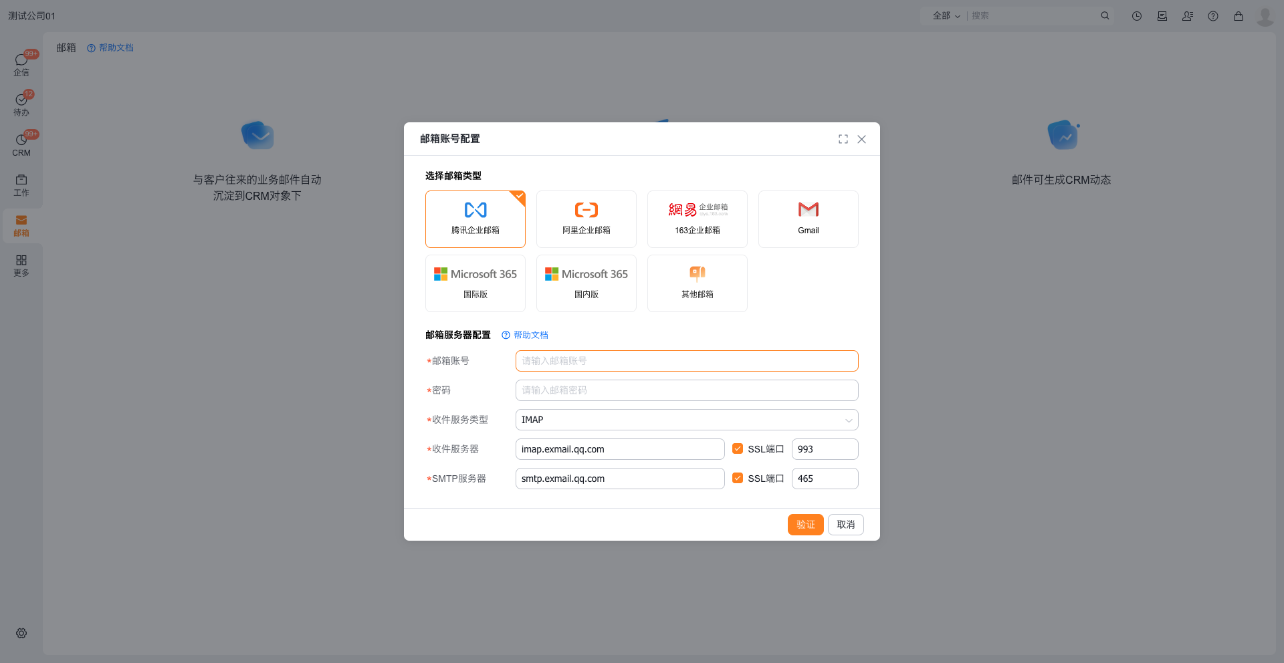
Task: Toggle SSL checkbox for SMTP server
Action: 738,479
